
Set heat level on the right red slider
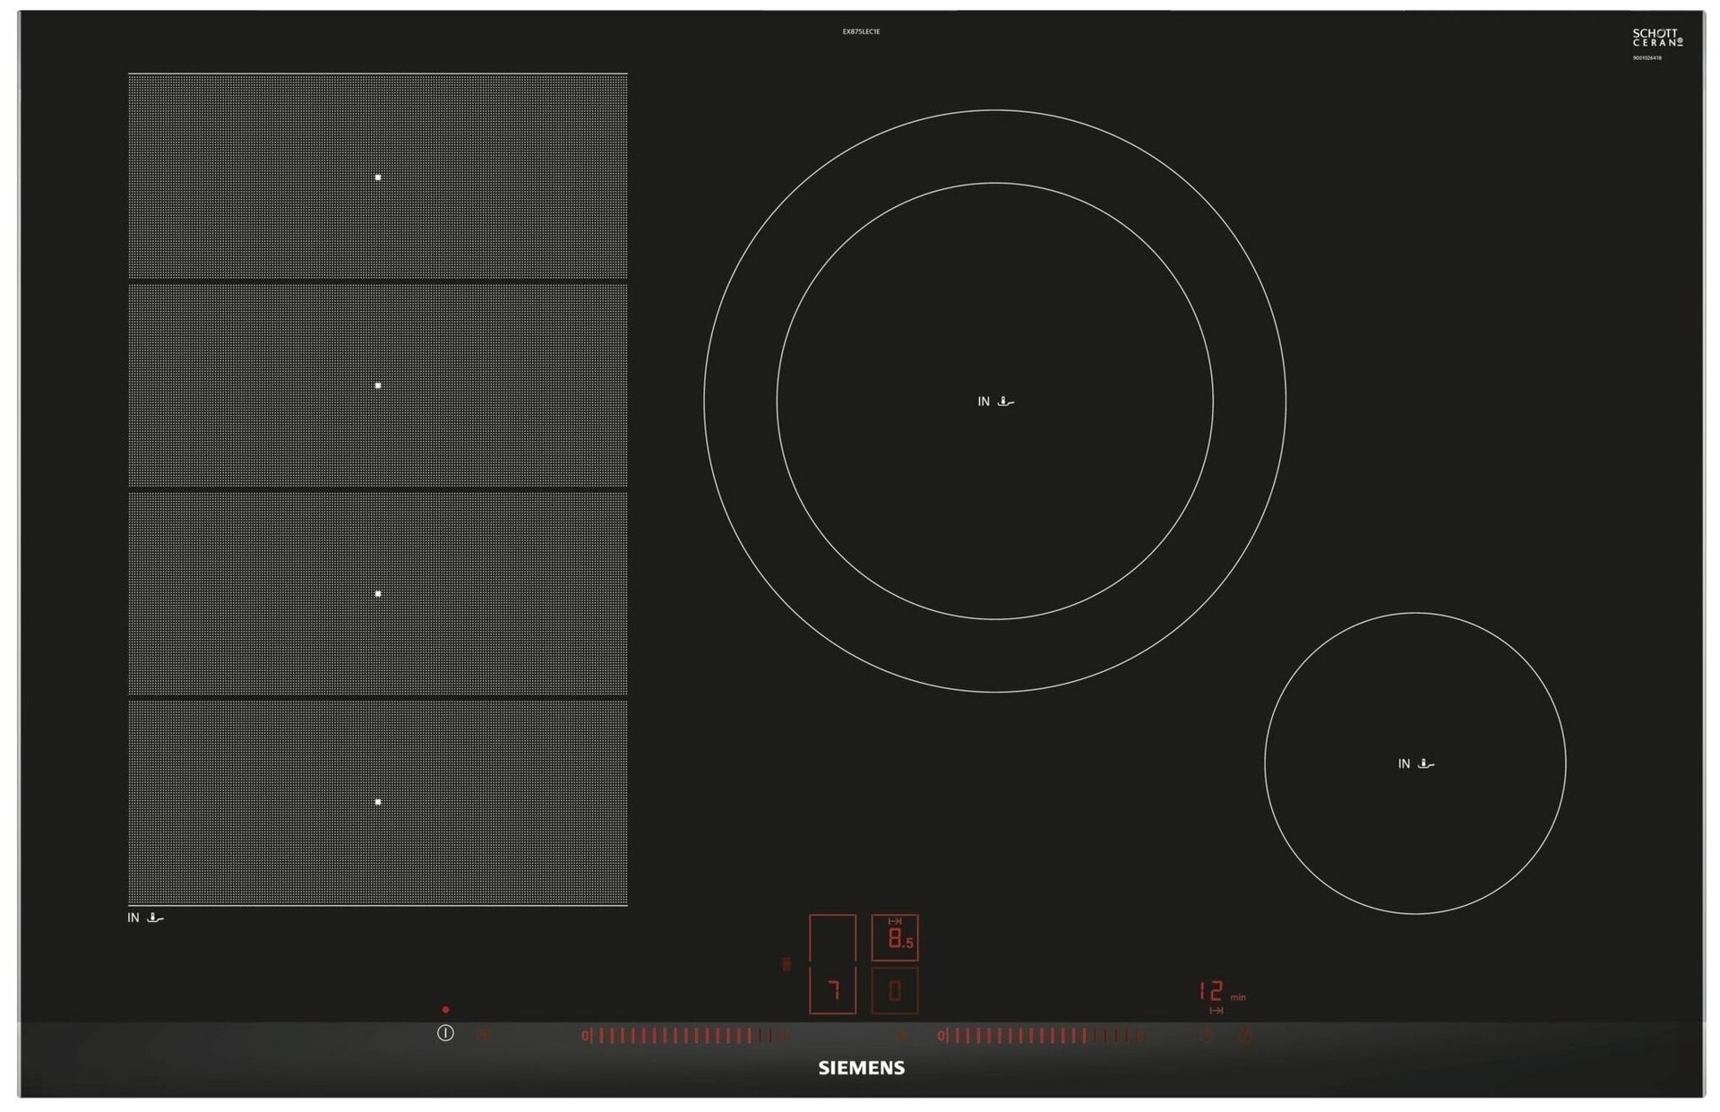(x=1041, y=1036)
